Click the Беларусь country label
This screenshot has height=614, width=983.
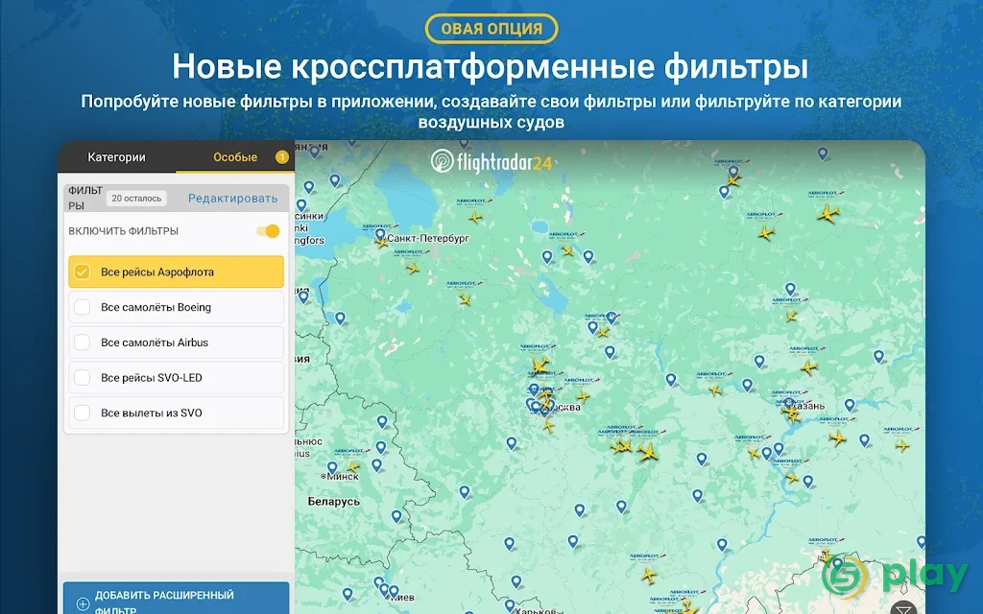333,501
